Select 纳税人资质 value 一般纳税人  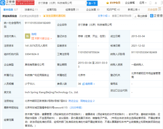click(x=137, y=65)
